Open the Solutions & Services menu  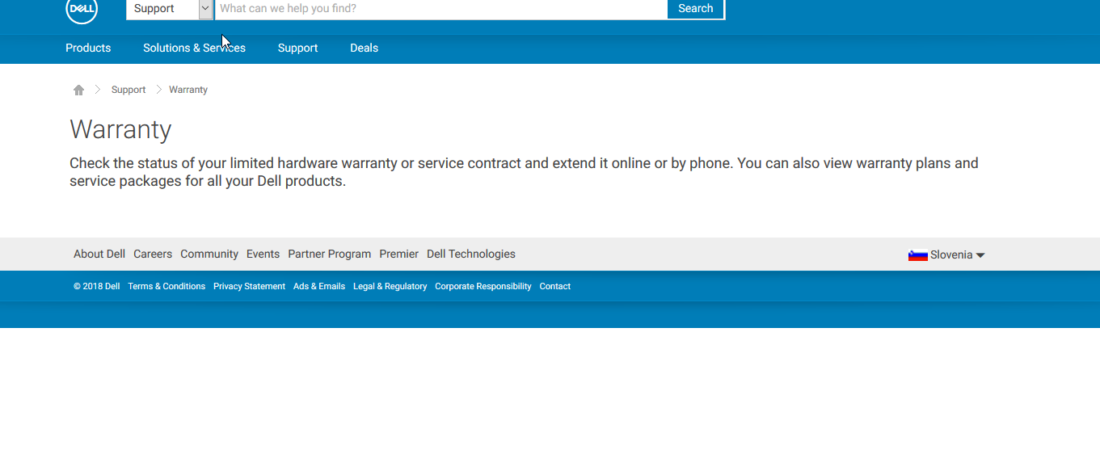pyautogui.click(x=194, y=48)
